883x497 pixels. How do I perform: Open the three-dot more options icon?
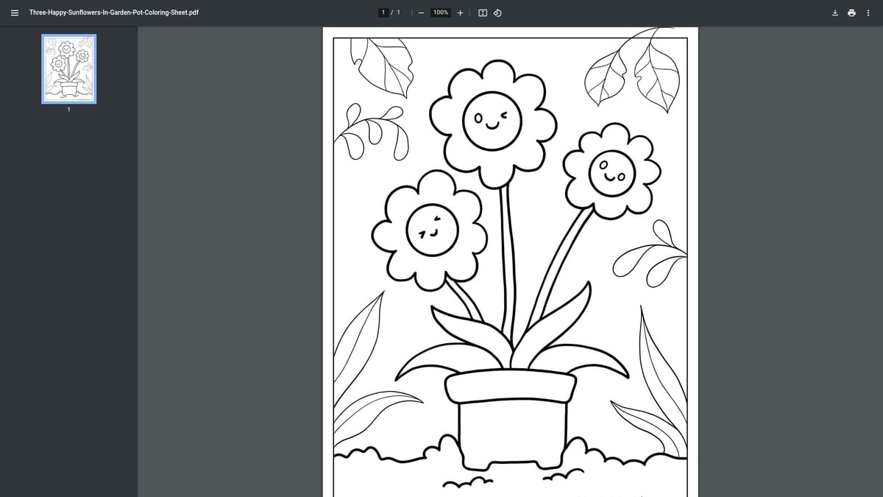pos(868,13)
